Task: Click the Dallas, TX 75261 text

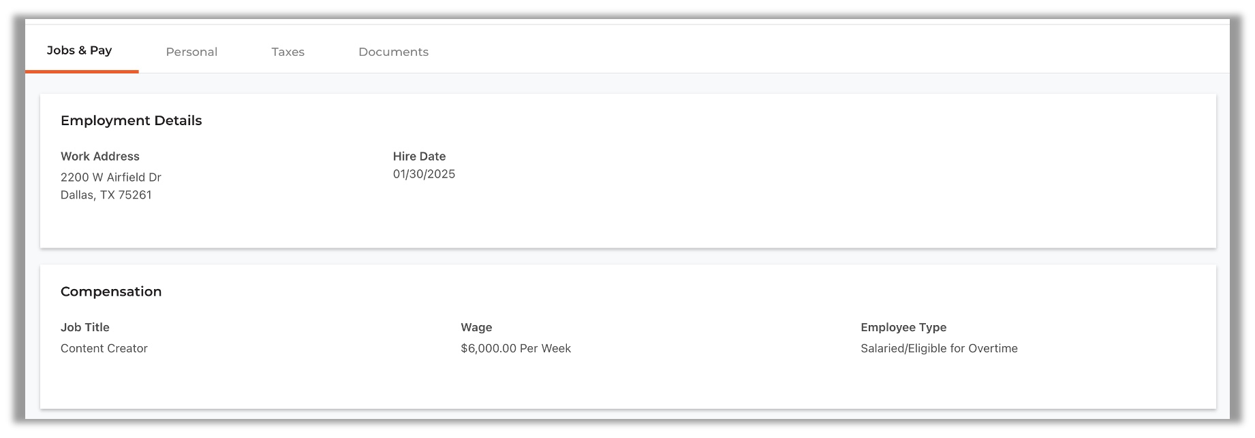Action: pos(106,195)
